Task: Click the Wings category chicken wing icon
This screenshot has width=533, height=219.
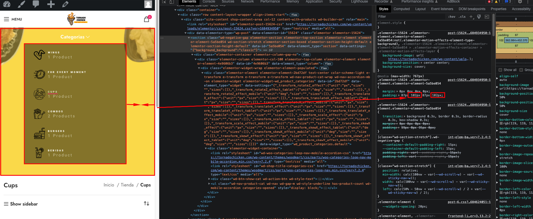Action: click(39, 55)
